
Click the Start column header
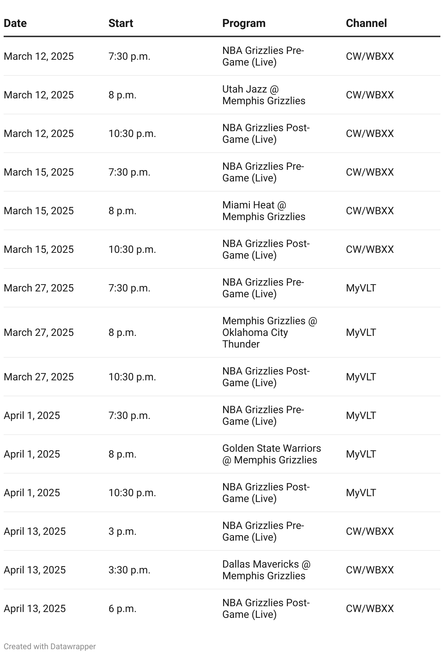click(121, 23)
